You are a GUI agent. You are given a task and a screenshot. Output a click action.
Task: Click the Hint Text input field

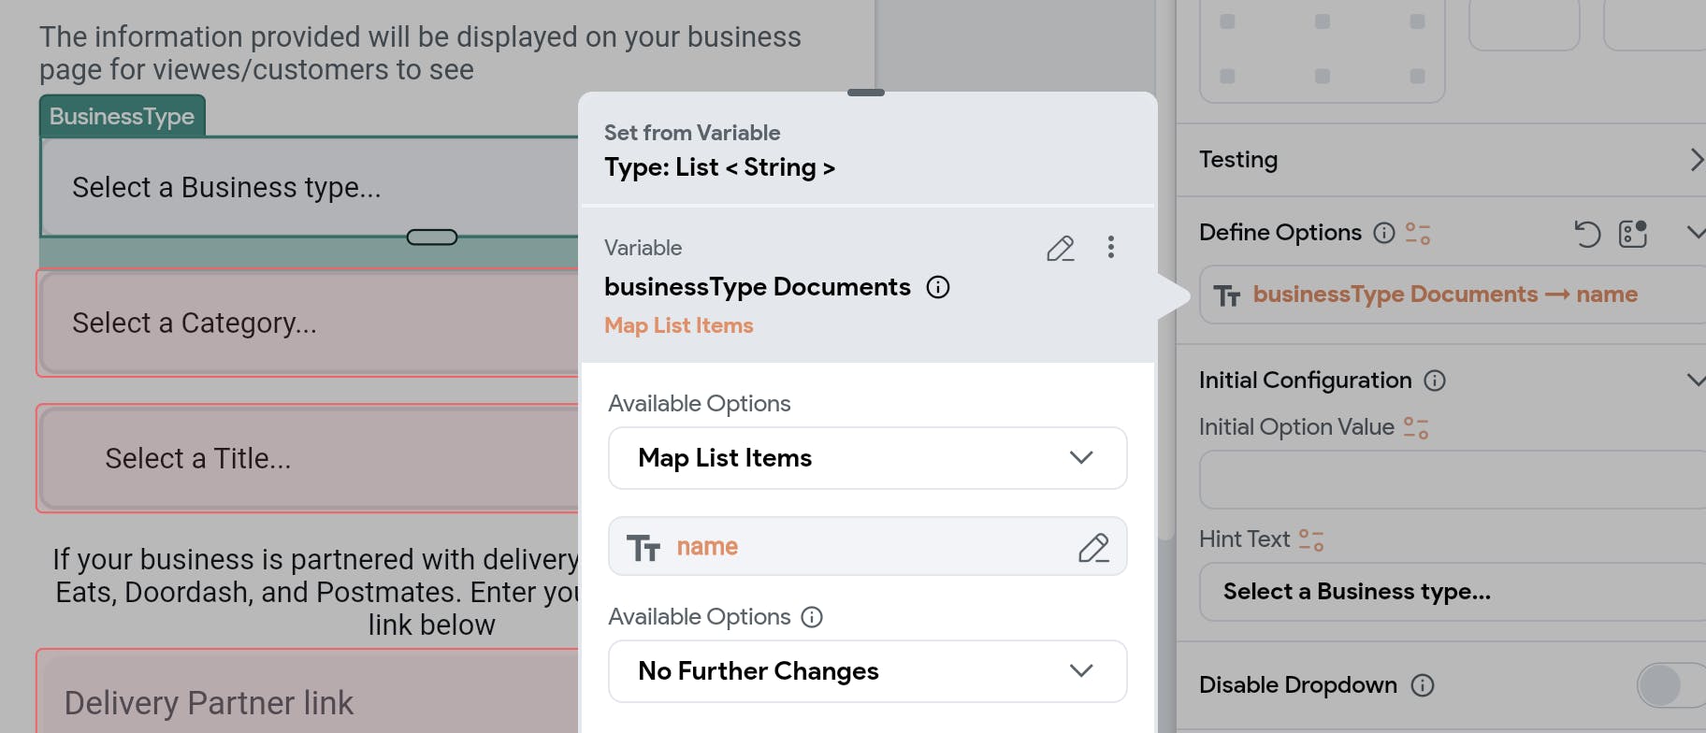pyautogui.click(x=1450, y=592)
